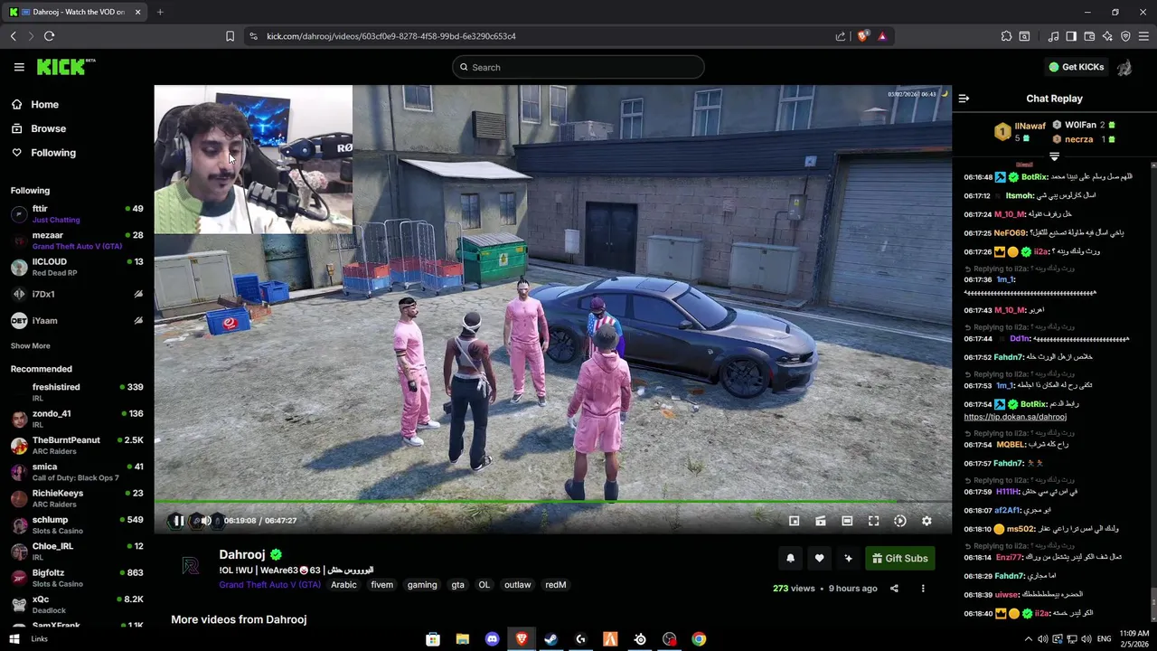The image size is (1157, 651).
Task: Reload the browser page
Action: (49, 36)
